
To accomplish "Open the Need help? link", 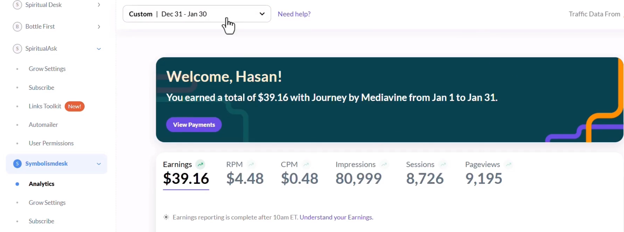I will pyautogui.click(x=294, y=14).
